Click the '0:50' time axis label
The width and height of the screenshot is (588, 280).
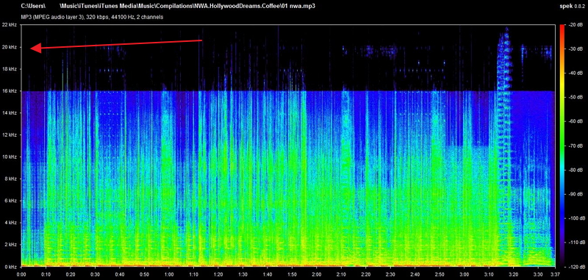[x=145, y=273]
